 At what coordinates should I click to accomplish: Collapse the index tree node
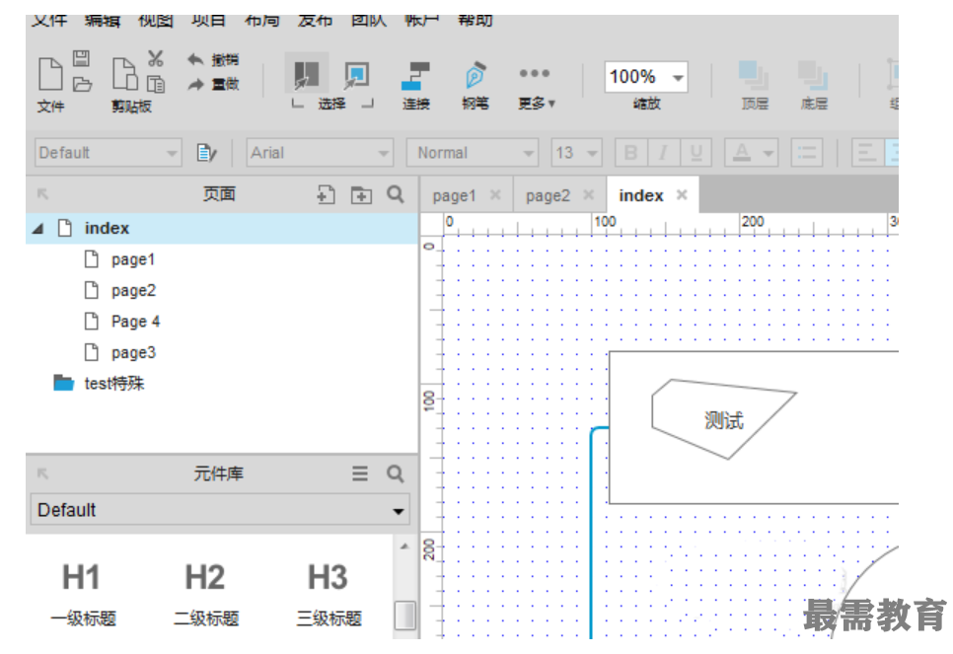point(38,229)
